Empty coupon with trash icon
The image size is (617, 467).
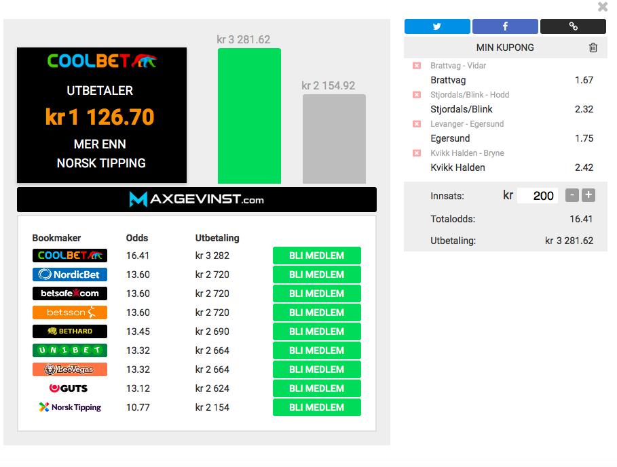[x=593, y=47]
